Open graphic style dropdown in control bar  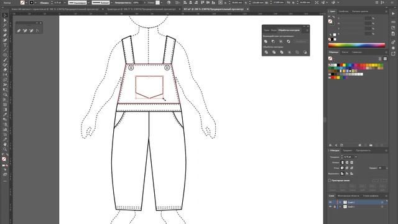click(x=162, y=2)
